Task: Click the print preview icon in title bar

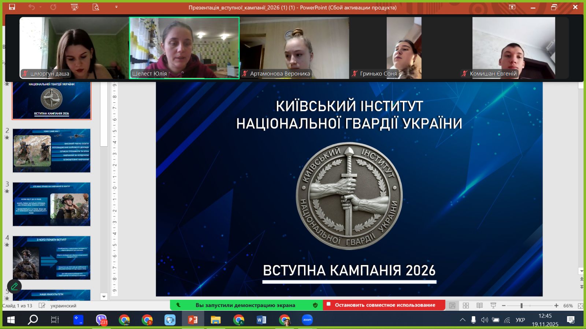Action: (96, 7)
